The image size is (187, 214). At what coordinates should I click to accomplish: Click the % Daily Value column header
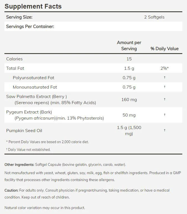(165, 49)
